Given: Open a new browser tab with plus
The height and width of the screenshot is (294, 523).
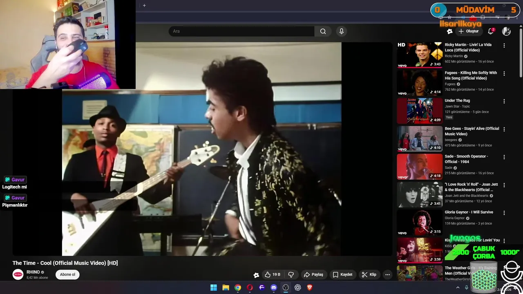Looking at the screenshot, I should point(144,5).
